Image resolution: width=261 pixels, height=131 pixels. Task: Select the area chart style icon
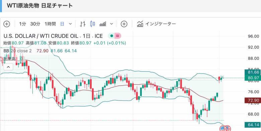[x=103, y=24]
